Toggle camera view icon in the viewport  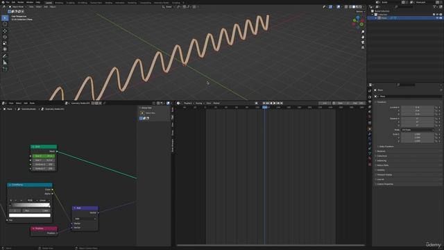tap(363, 42)
